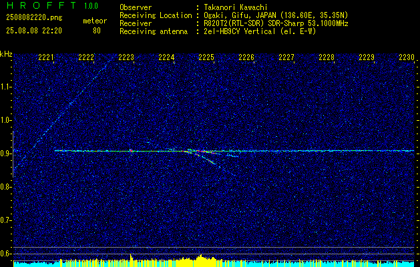The width and height of the screenshot is (420, 267).
Task: Click the 2230 time marker
Action: coord(407,57)
